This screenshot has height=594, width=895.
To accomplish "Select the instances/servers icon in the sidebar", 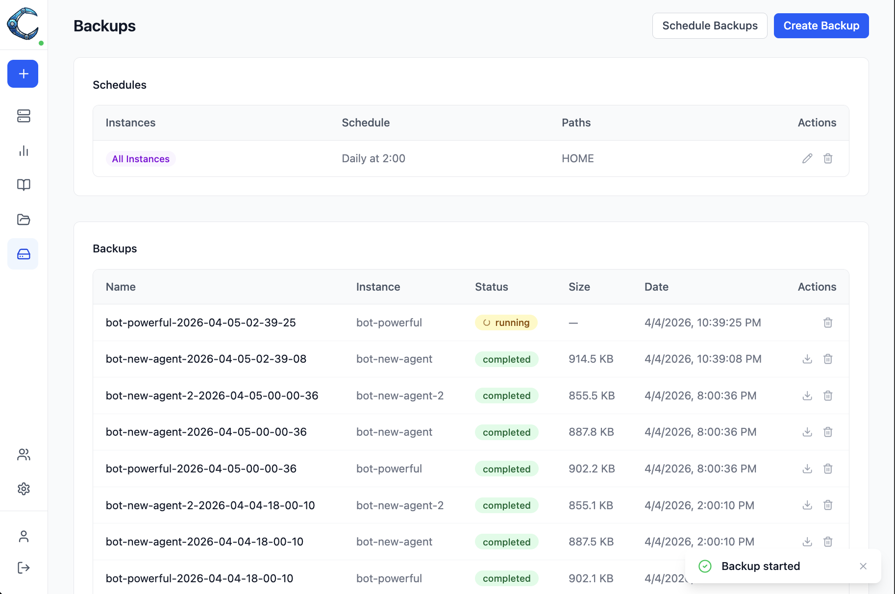I will (x=23, y=116).
